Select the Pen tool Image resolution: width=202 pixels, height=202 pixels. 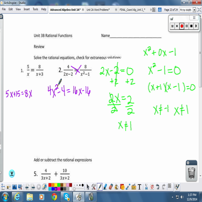pyautogui.click(x=99, y=187)
